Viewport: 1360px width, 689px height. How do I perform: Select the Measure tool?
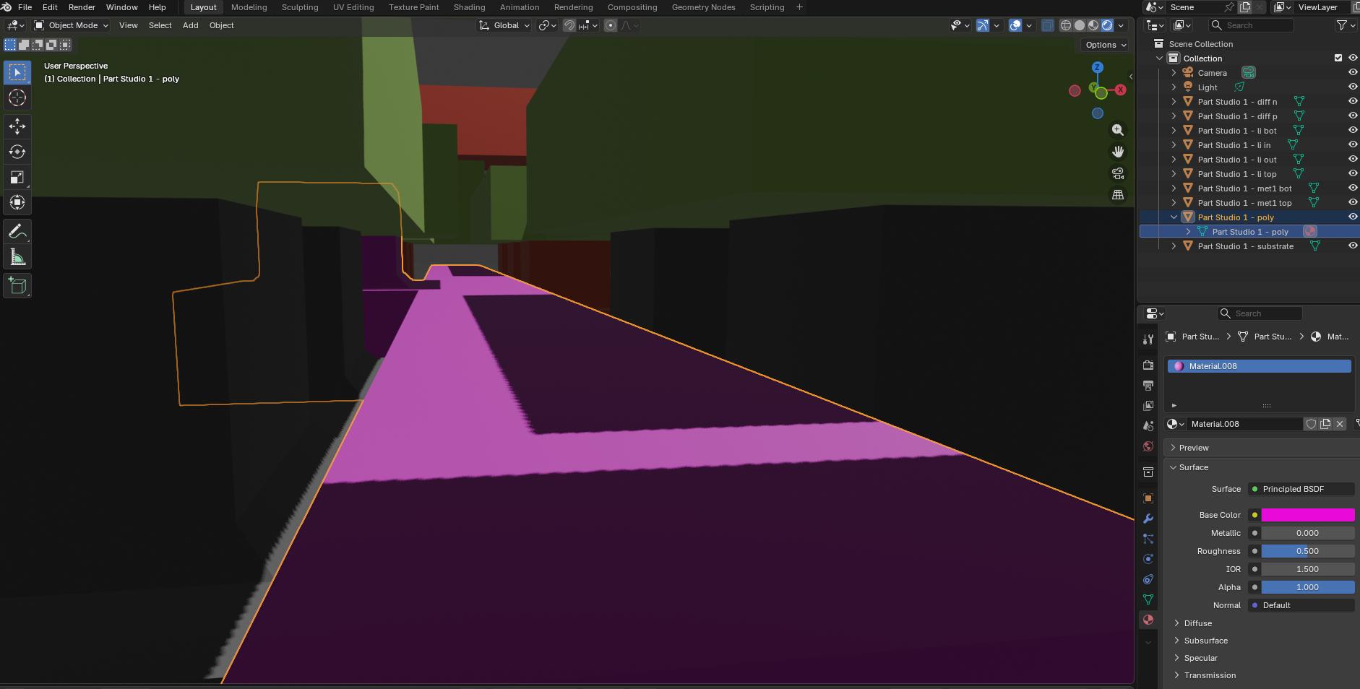coord(17,256)
